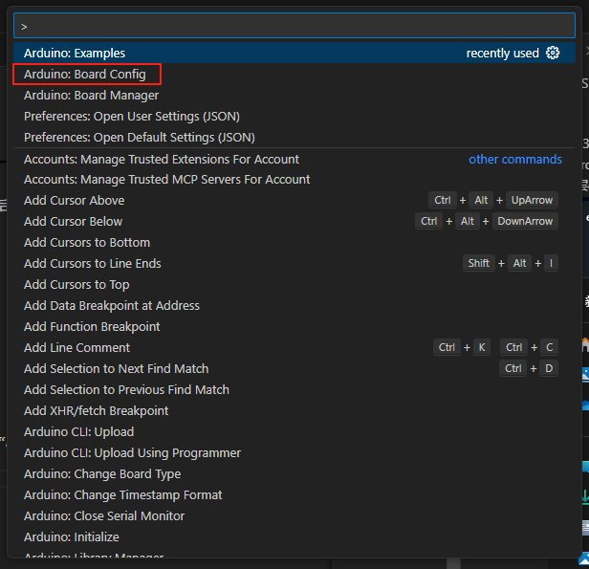Pick Add Cursors to Bottom
The width and height of the screenshot is (589, 569).
click(294, 242)
